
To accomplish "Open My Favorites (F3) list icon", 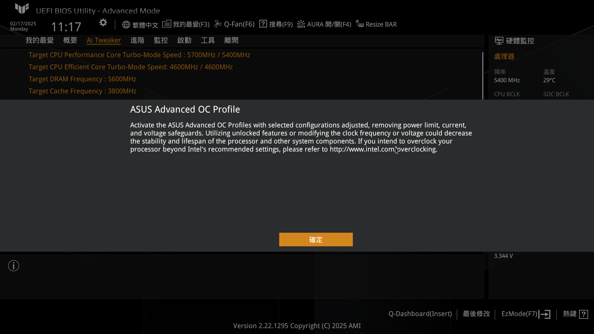I will [x=166, y=24].
